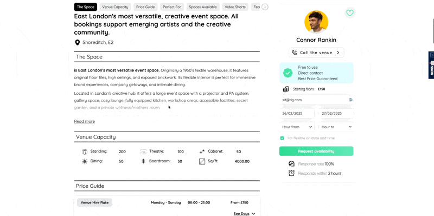Click the Best Price Guaranteed text
434x216 pixels.
pos(318,78)
